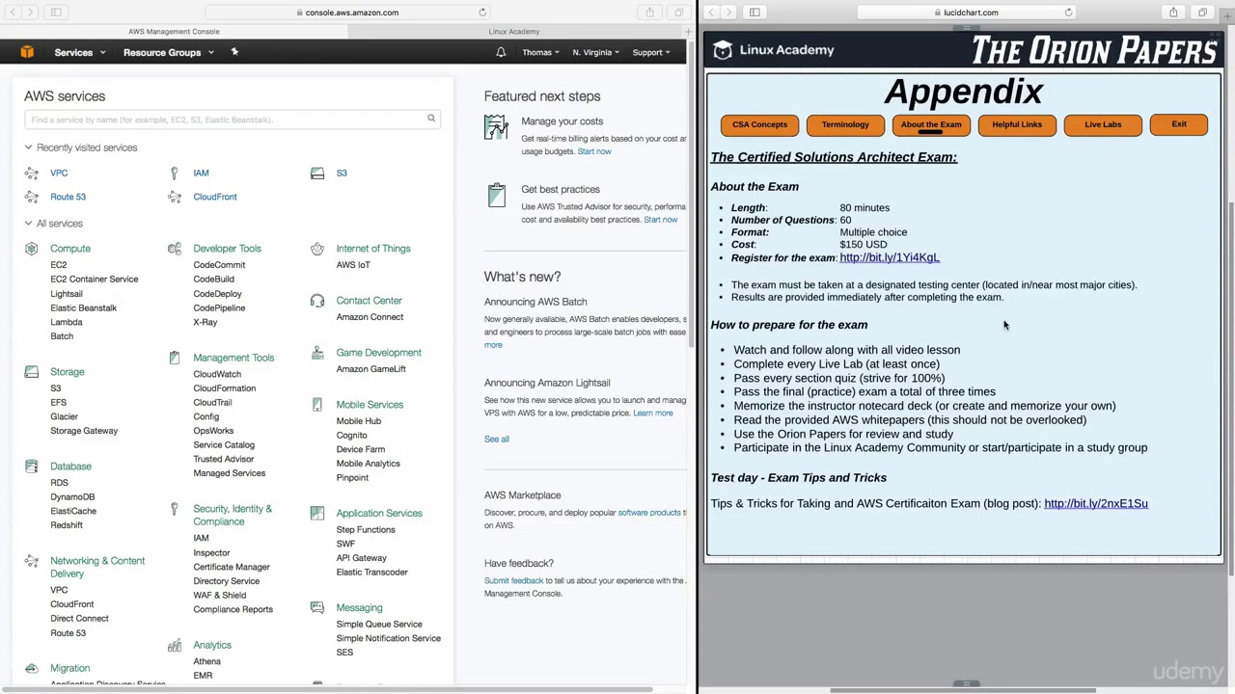Click the recently visited S3 icon

tap(317, 173)
